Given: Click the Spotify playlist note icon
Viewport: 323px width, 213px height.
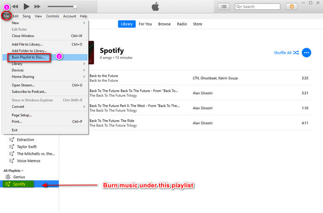Looking at the screenshot, I should (x=8, y=184).
